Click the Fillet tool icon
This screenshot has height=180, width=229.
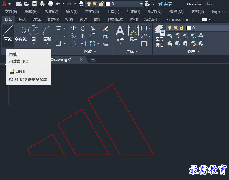pos(93,36)
